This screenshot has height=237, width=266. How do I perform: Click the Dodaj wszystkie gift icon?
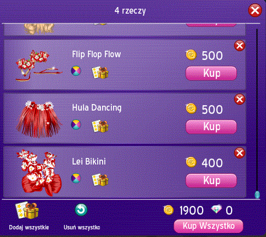27,210
